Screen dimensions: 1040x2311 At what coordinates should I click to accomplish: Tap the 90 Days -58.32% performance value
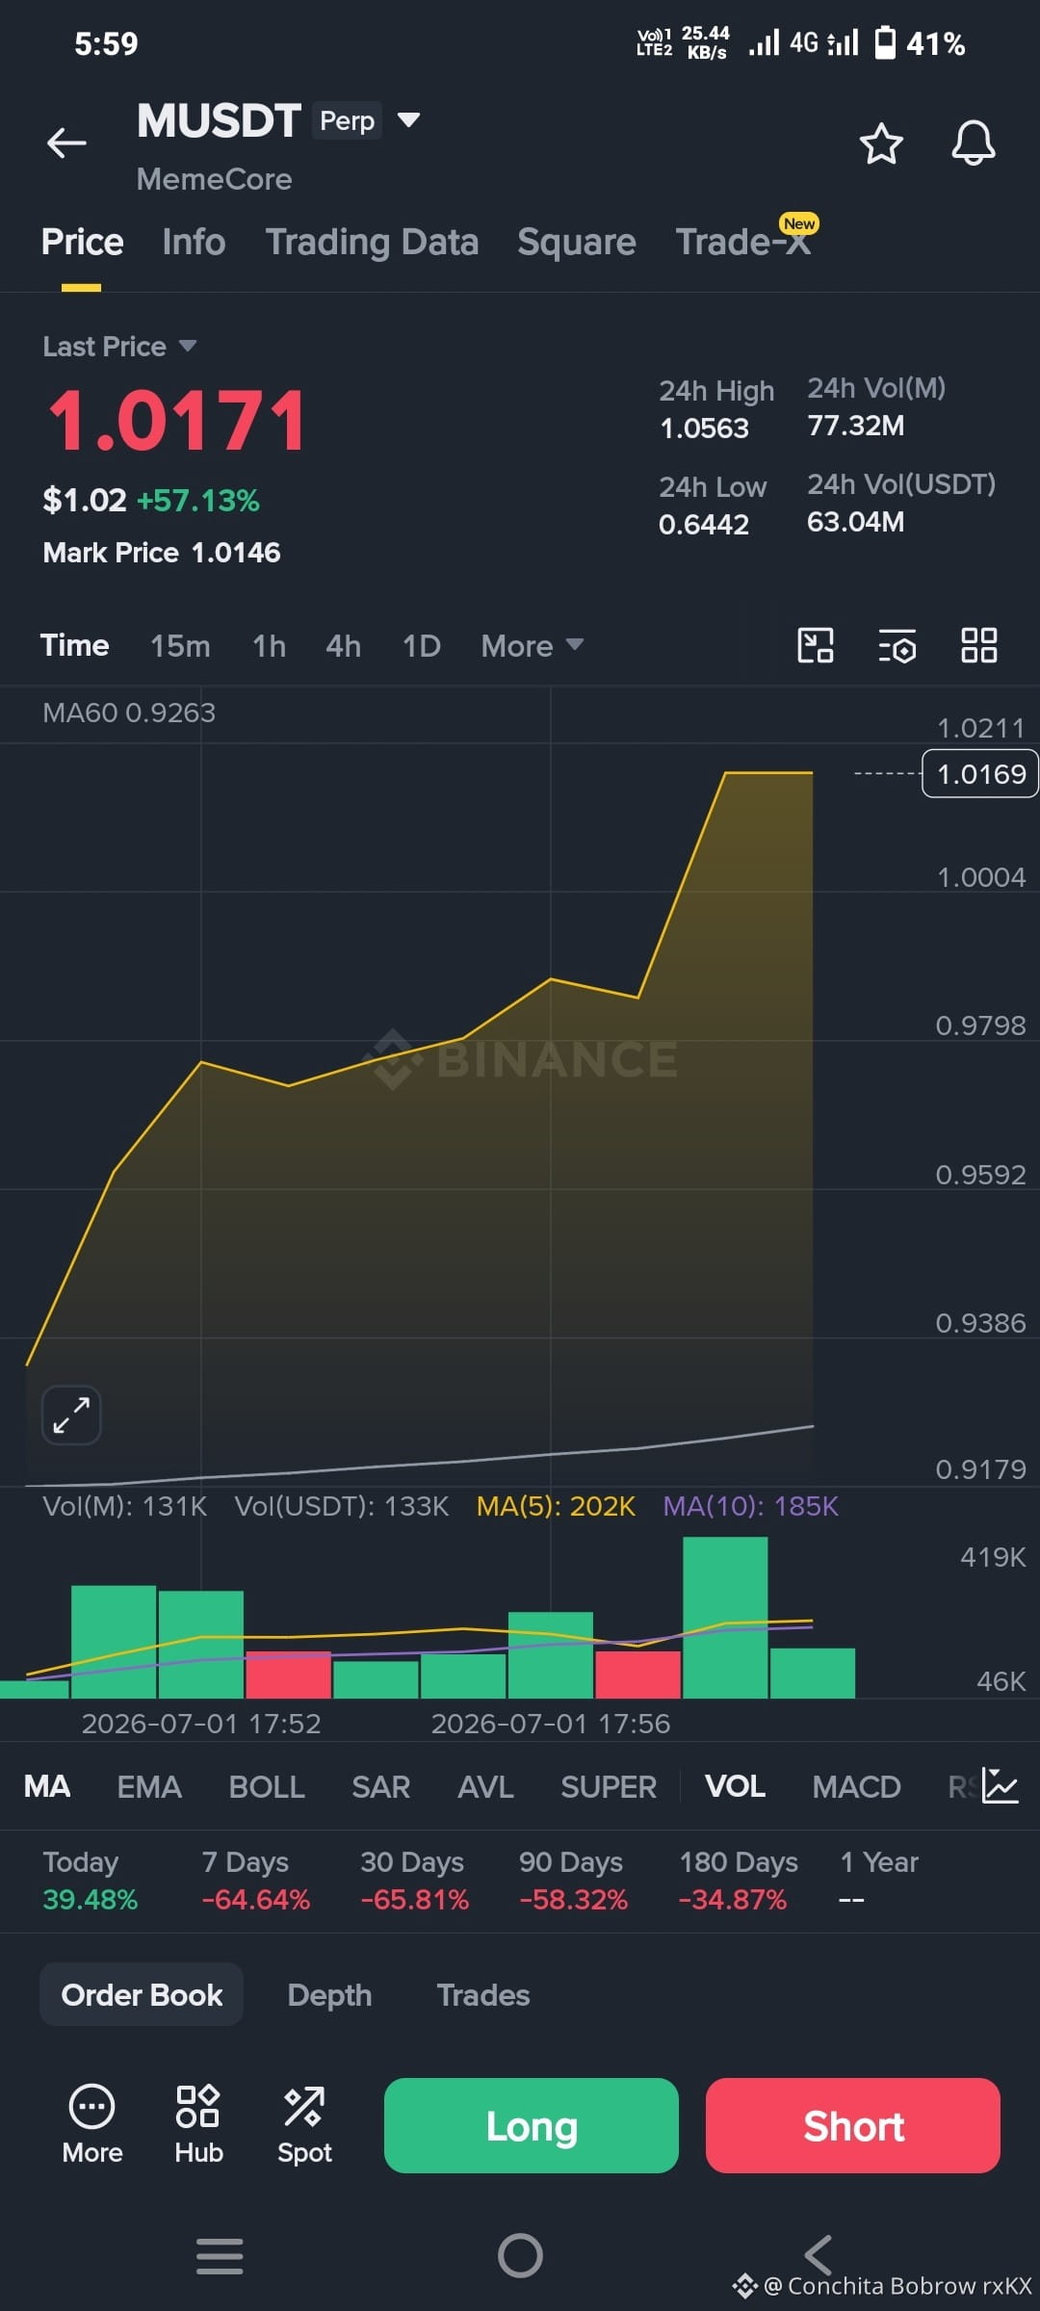573,1900
